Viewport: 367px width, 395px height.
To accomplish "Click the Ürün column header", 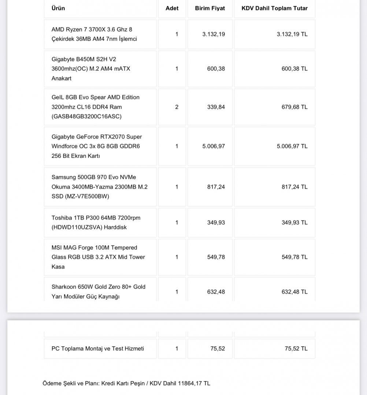I will point(59,8).
